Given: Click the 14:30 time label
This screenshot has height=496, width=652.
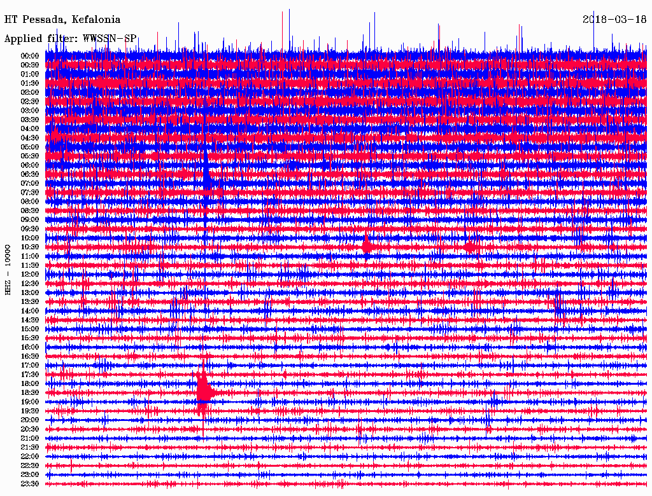Looking at the screenshot, I should click(30, 320).
